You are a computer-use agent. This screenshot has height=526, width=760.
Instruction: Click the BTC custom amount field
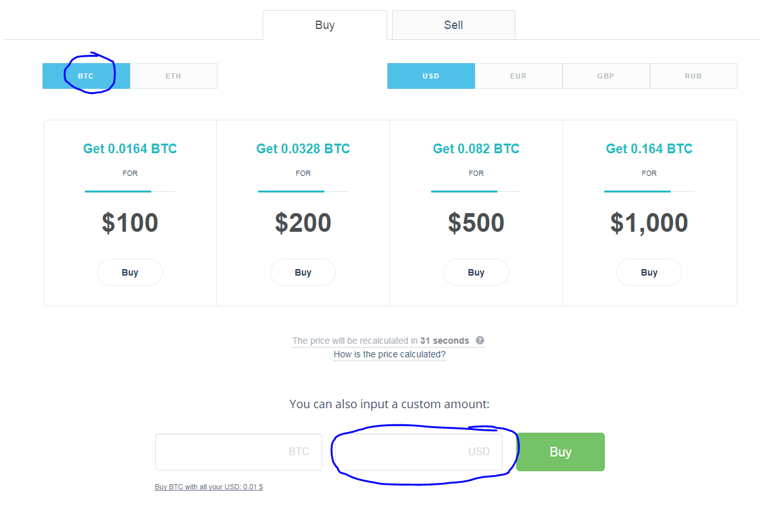(239, 452)
